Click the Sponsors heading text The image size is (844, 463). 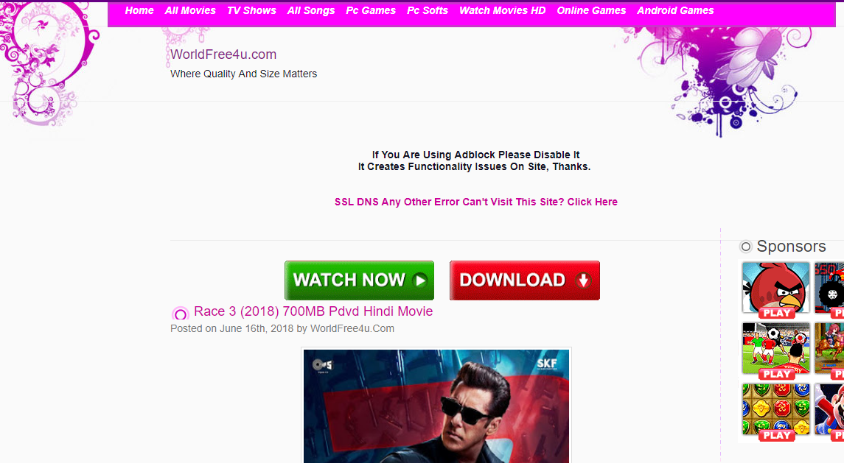click(791, 247)
